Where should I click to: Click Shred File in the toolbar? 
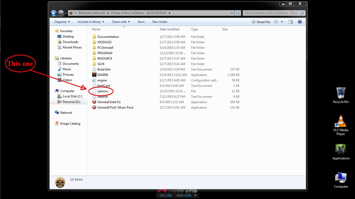[261, 22]
